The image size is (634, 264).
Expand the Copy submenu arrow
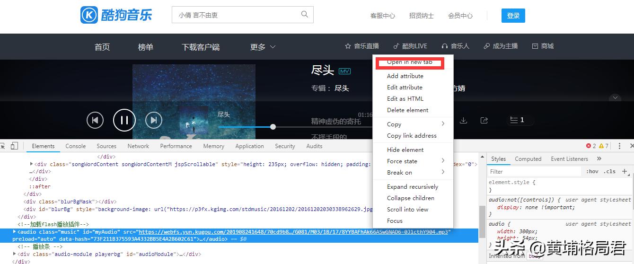tap(443, 123)
